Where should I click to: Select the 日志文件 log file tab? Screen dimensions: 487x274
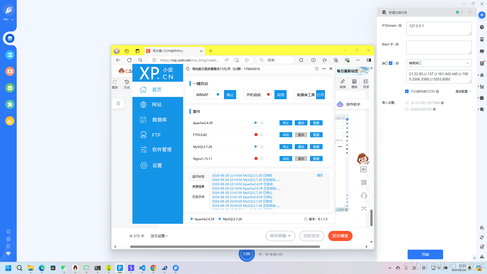point(198,197)
